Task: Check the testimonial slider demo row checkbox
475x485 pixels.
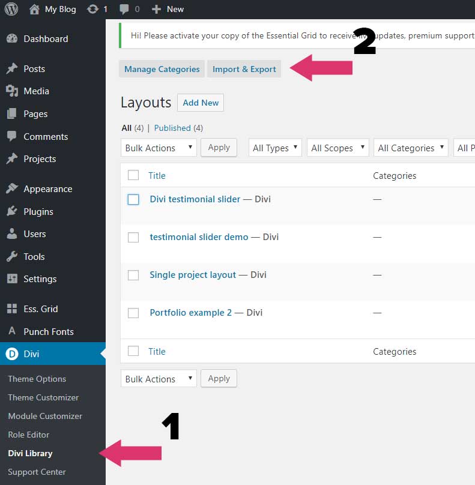Action: (133, 237)
